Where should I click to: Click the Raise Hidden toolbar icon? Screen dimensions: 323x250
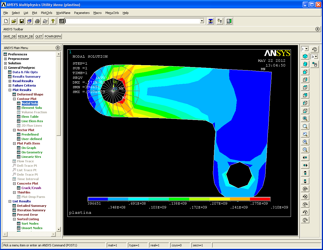click(x=210, y=21)
